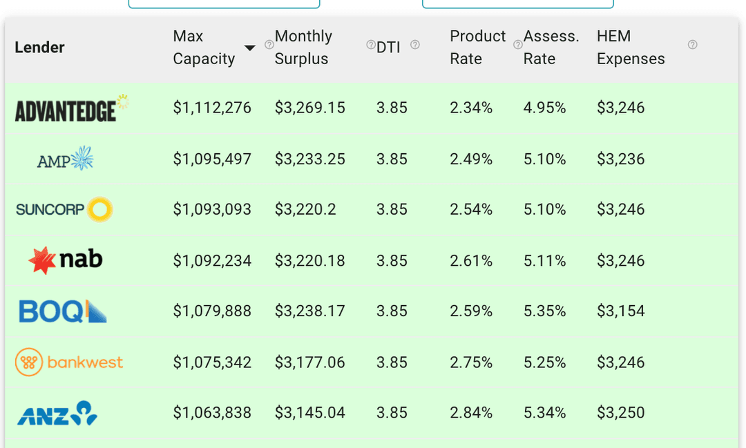The width and height of the screenshot is (746, 448).
Task: Click the HEM Expenses column header
Action: 631,47
